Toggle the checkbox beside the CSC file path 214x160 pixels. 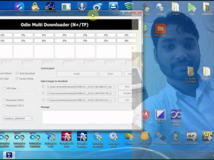[43, 100]
